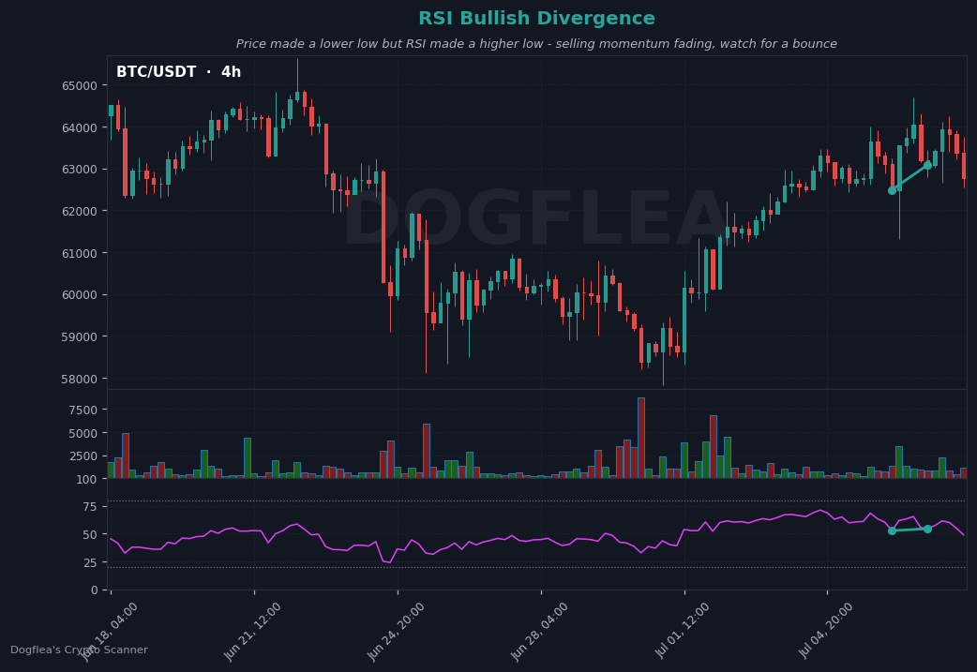Click the 5000 volume axis label
Screen dimensions: 977x672
click(83, 433)
